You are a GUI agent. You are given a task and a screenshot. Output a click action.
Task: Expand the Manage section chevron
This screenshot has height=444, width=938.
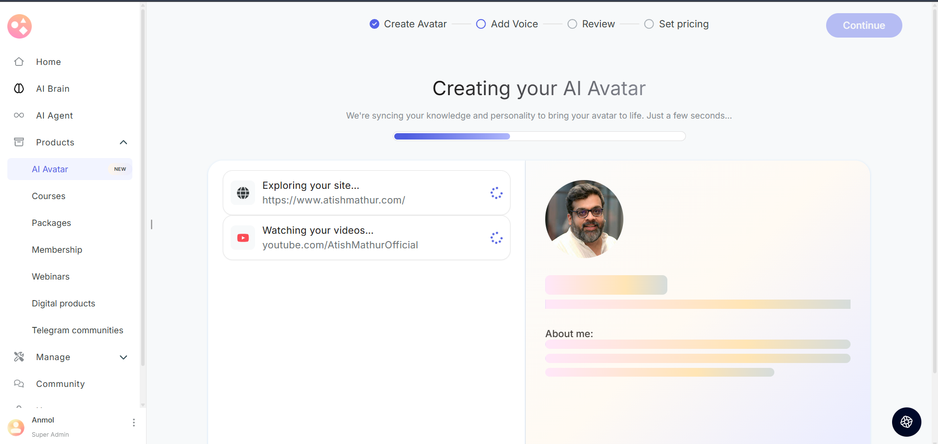[124, 357]
